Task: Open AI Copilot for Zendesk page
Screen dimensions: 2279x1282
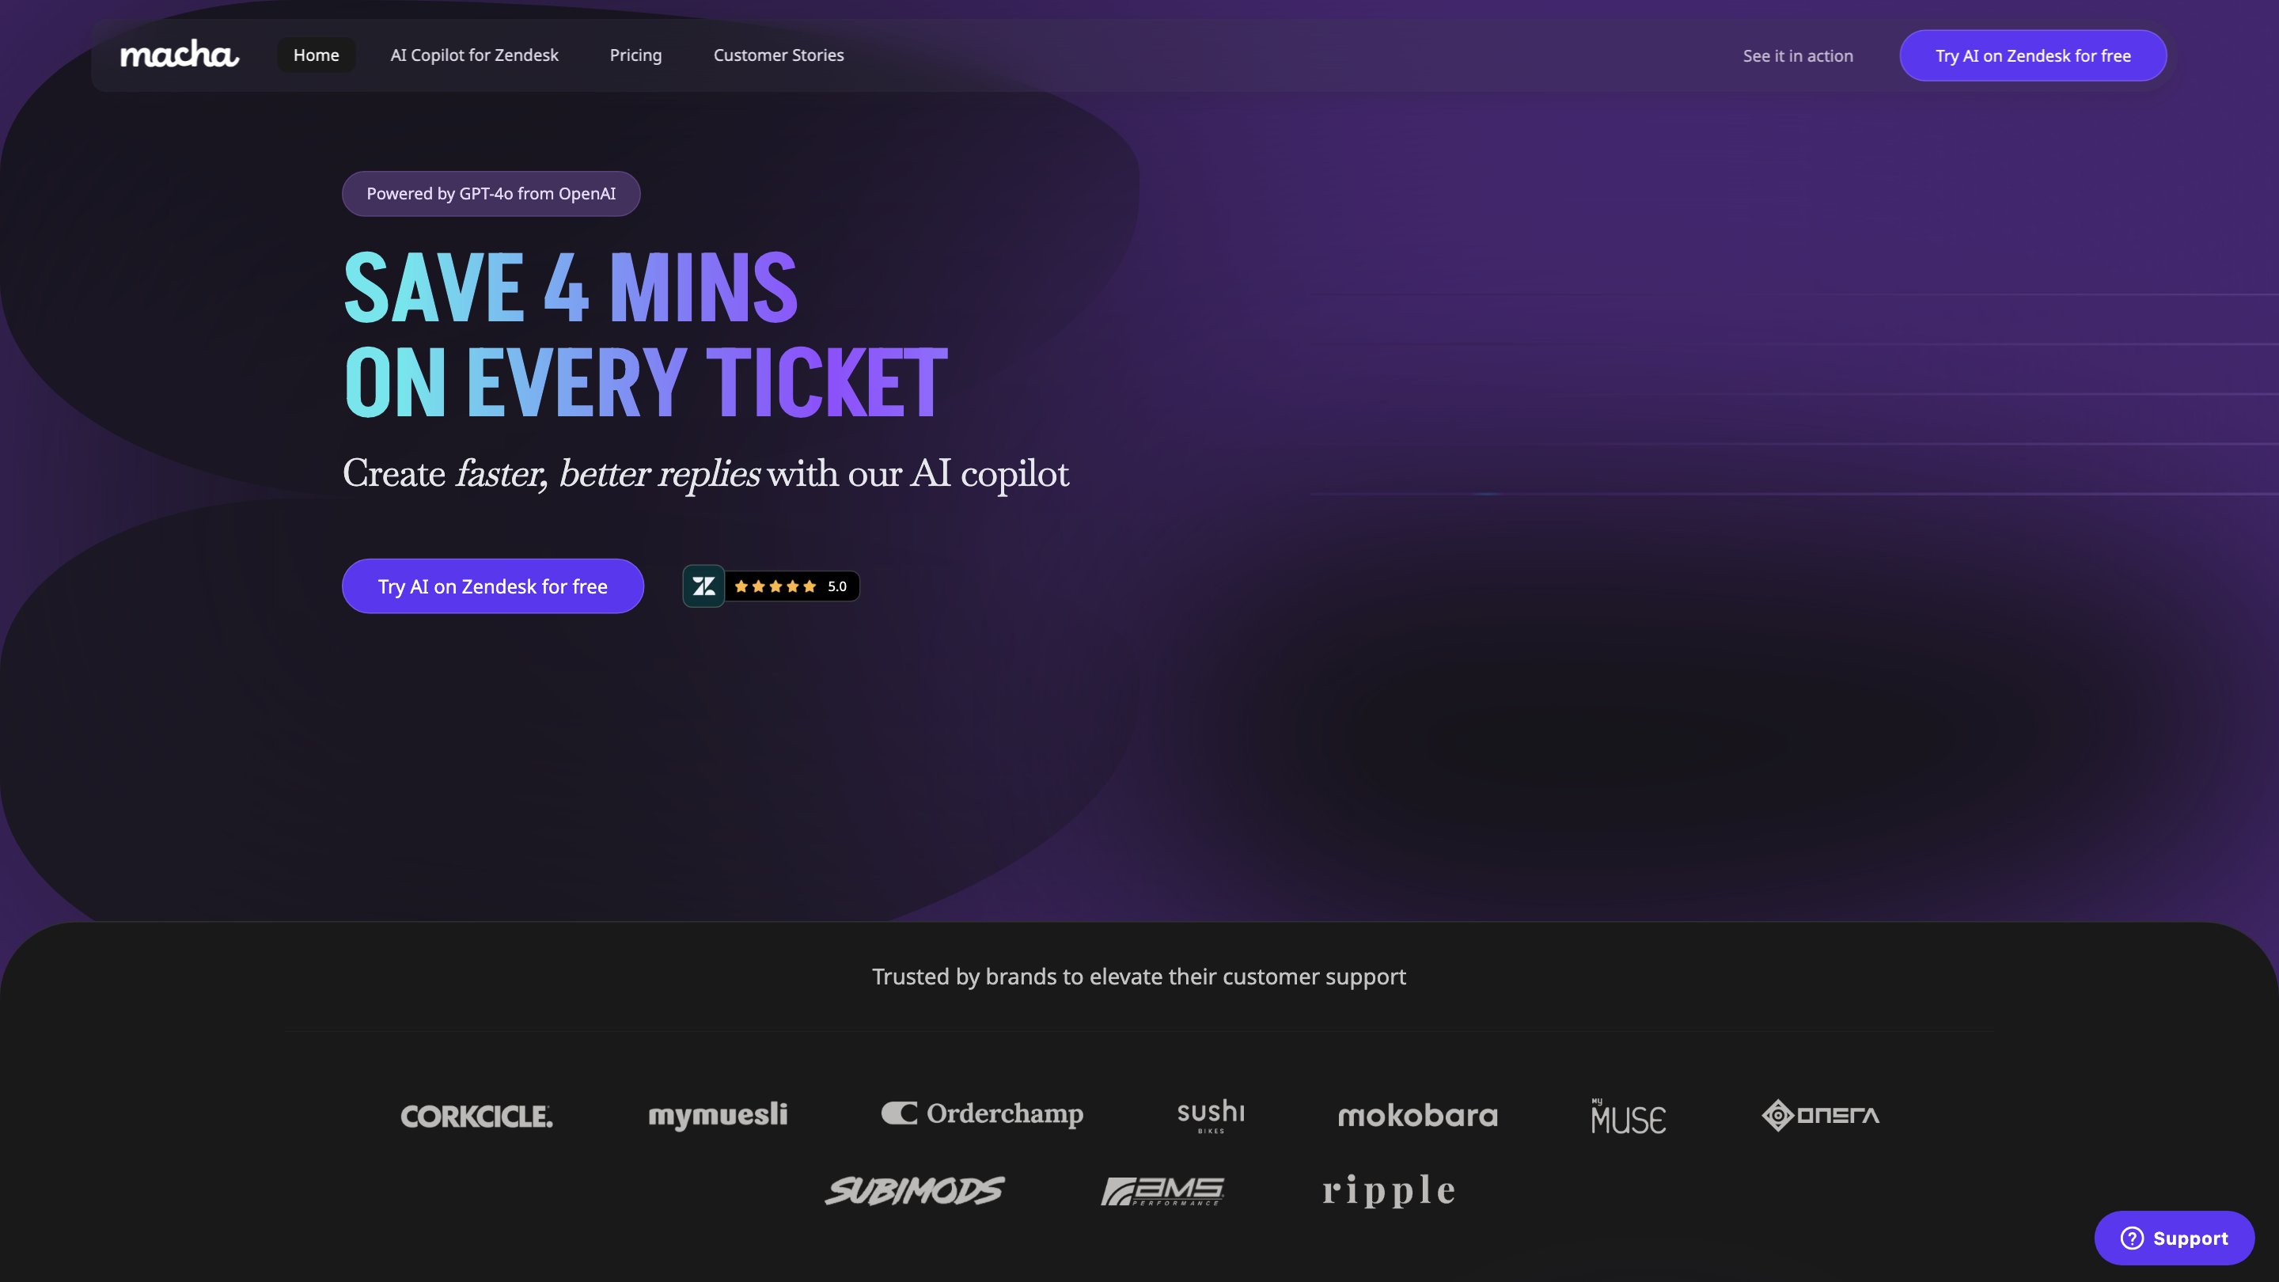Action: tap(474, 55)
